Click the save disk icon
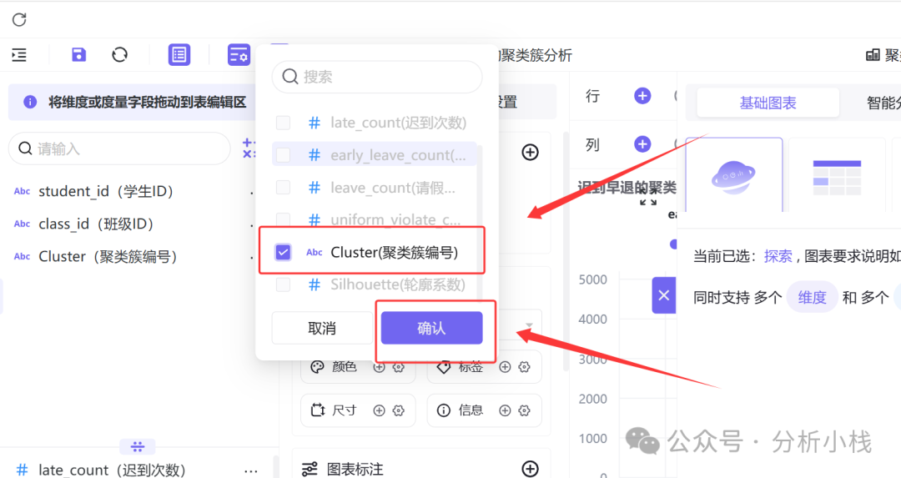Viewport: 901px width, 478px height. click(78, 54)
